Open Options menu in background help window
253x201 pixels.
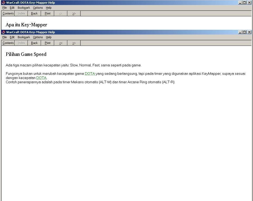(38, 8)
